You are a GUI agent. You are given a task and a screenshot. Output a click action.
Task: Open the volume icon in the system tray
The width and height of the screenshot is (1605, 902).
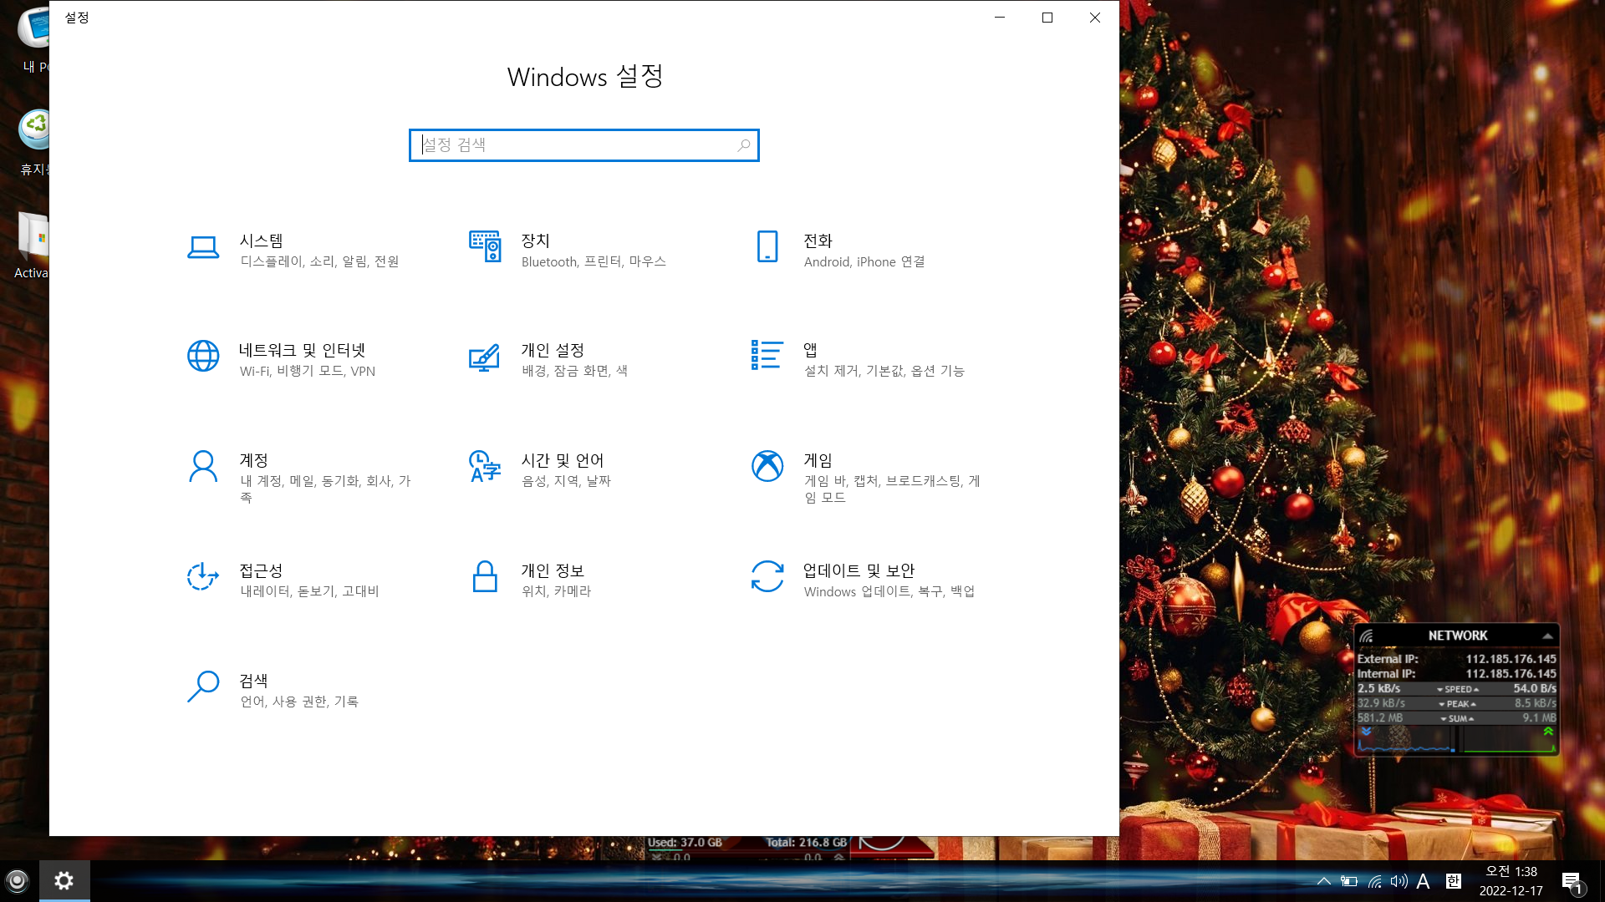[x=1399, y=881]
